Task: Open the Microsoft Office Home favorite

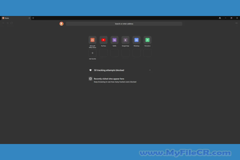Action: [x=92, y=40]
